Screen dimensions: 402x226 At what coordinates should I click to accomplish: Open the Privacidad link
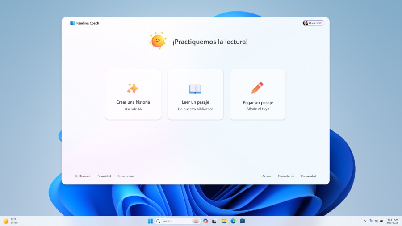coord(104,176)
